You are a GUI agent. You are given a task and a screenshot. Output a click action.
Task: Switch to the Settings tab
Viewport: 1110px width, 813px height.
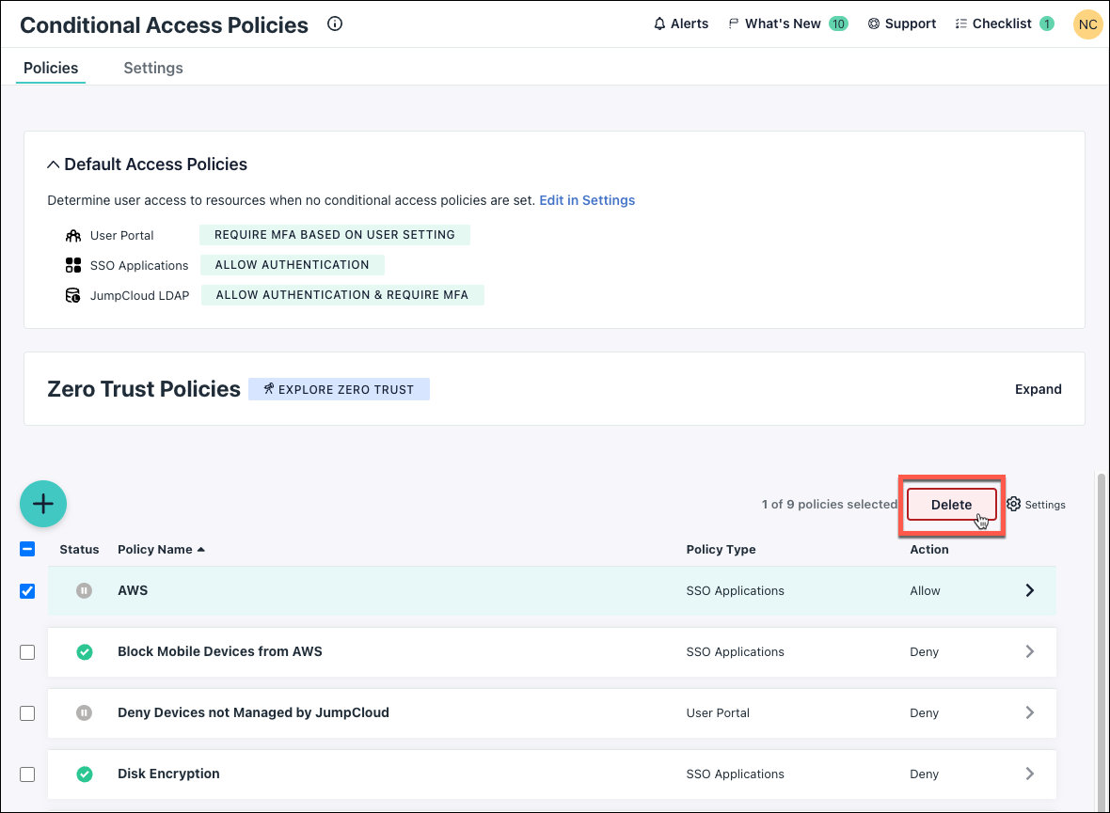tap(153, 68)
